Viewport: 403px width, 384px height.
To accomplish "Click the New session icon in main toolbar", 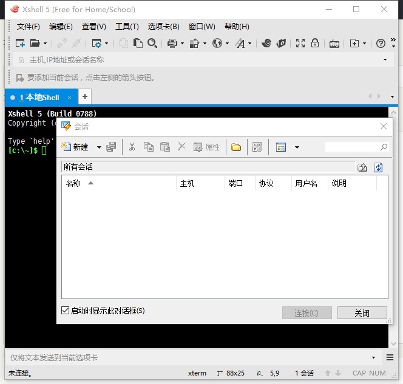I will [20, 43].
